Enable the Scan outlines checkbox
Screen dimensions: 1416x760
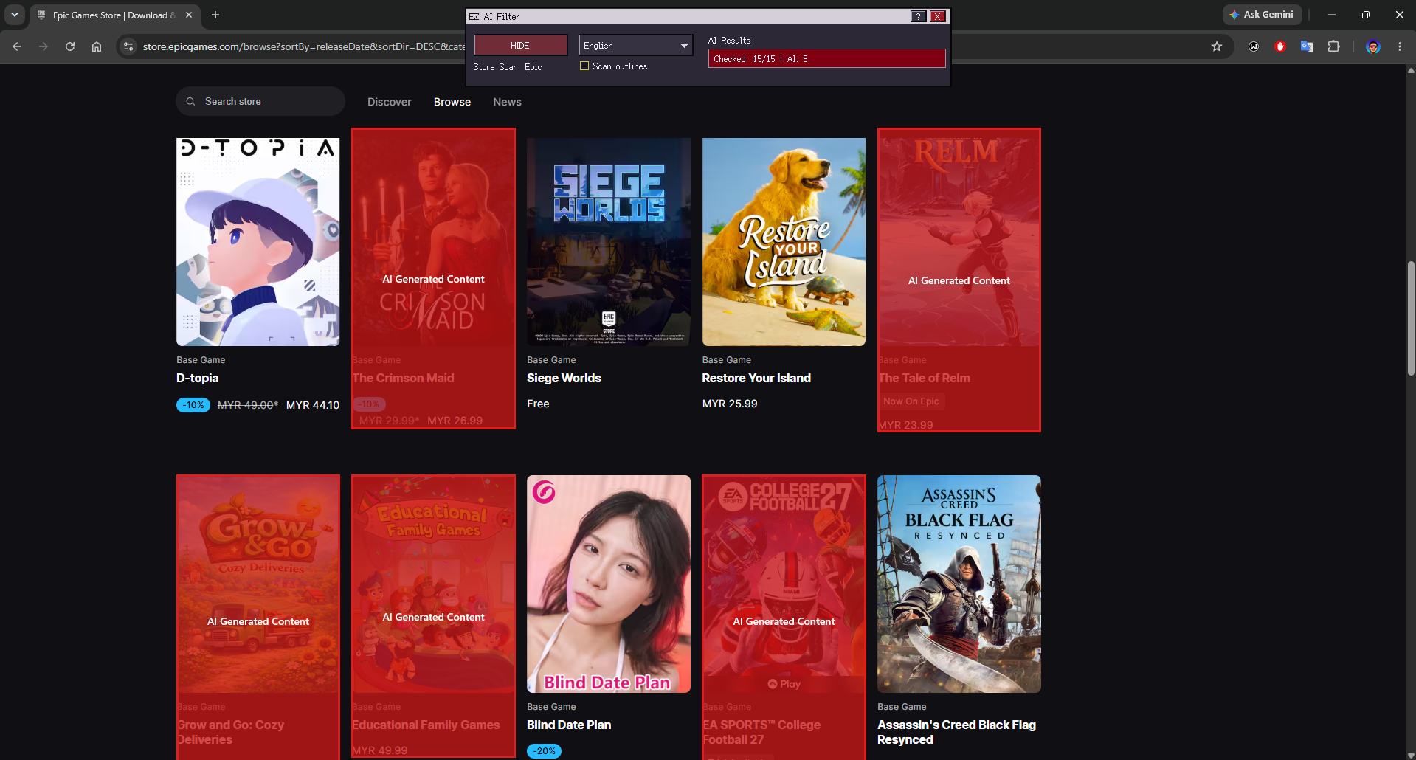pos(584,66)
